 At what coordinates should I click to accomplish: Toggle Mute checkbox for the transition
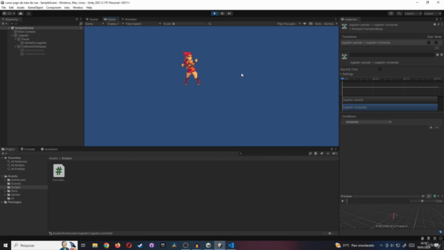[436, 42]
